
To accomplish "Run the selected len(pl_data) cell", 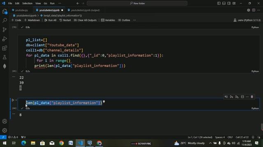I will (x=13, y=100).
